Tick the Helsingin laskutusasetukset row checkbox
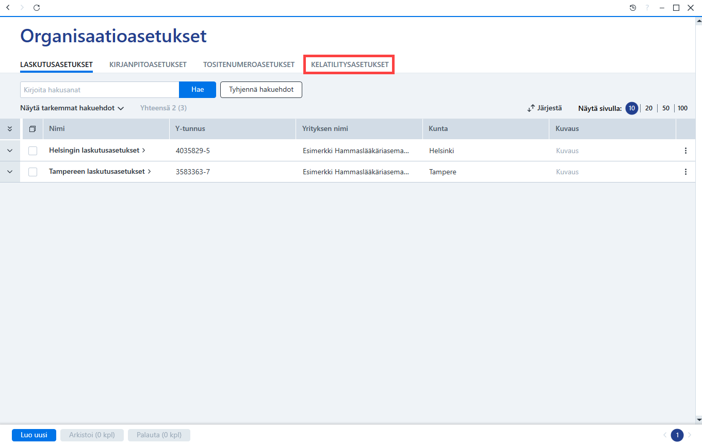The image size is (702, 445). tap(32, 151)
